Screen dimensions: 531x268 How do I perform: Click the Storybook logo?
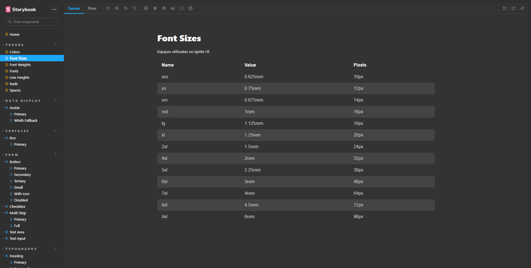coord(21,9)
